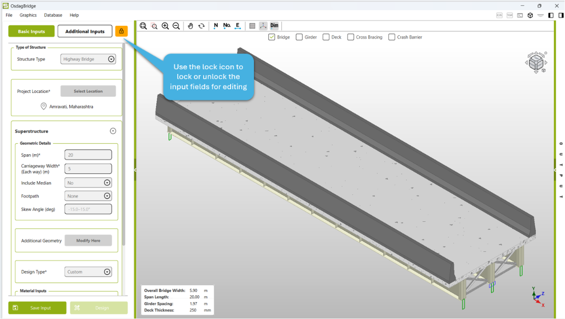The image size is (565, 319).
Task: Zoom out with the minus magnifier
Action: [176, 26]
